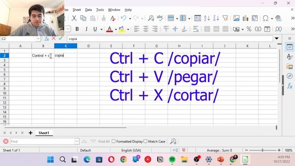Open the Undo history dropdown arrow

pos(130,18)
